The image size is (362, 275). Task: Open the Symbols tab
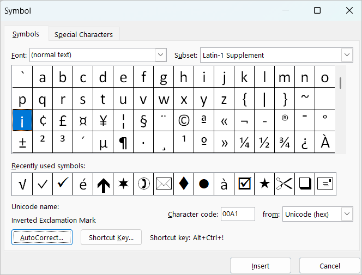click(x=26, y=34)
